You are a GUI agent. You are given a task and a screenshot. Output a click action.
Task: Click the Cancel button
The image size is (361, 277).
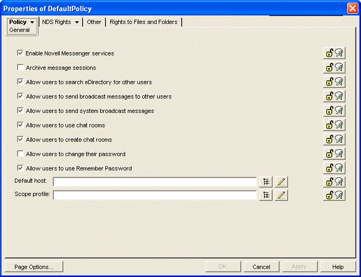point(261,267)
